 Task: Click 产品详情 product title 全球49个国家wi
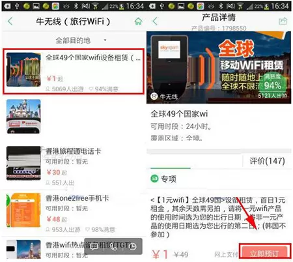click(x=179, y=113)
